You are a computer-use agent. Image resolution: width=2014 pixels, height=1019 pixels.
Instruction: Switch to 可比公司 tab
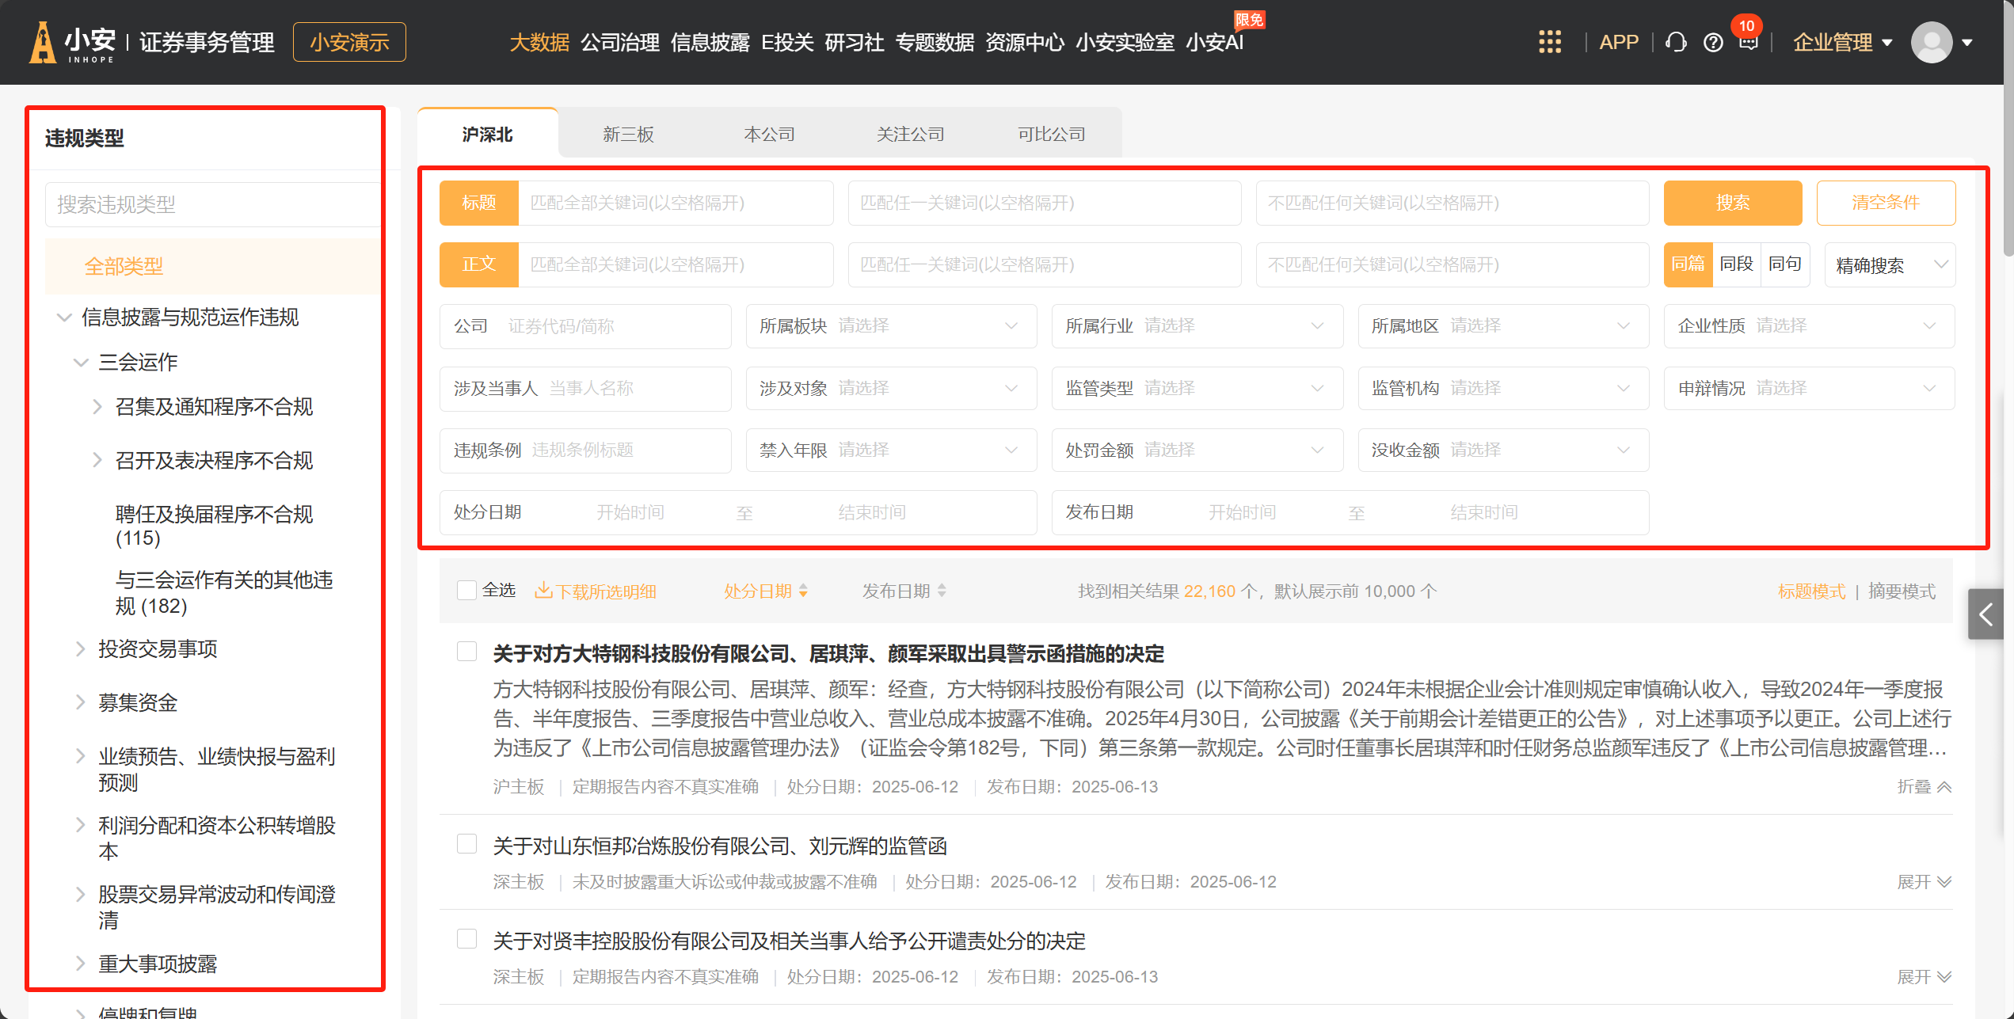tap(1051, 135)
